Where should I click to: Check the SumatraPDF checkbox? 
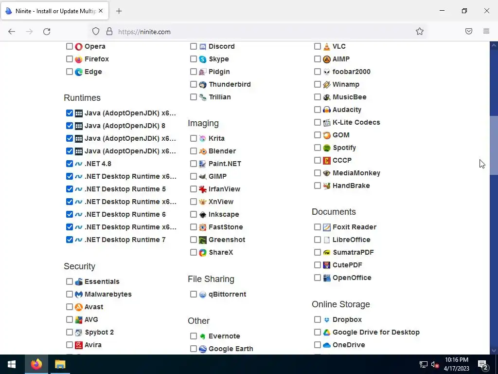[x=317, y=252]
